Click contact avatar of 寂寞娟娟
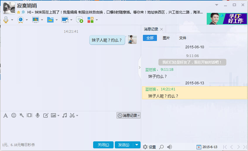The width and height of the screenshot is (248, 151). click(9, 8)
